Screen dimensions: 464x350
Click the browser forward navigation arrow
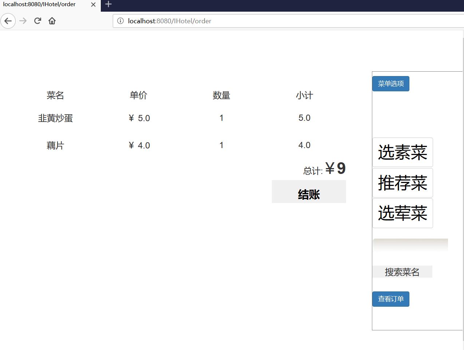tap(23, 21)
